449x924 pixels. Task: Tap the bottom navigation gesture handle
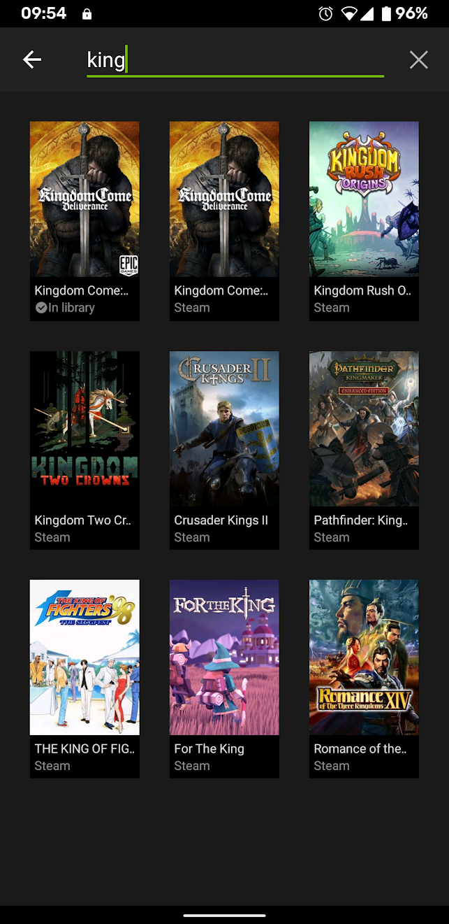coord(224,915)
